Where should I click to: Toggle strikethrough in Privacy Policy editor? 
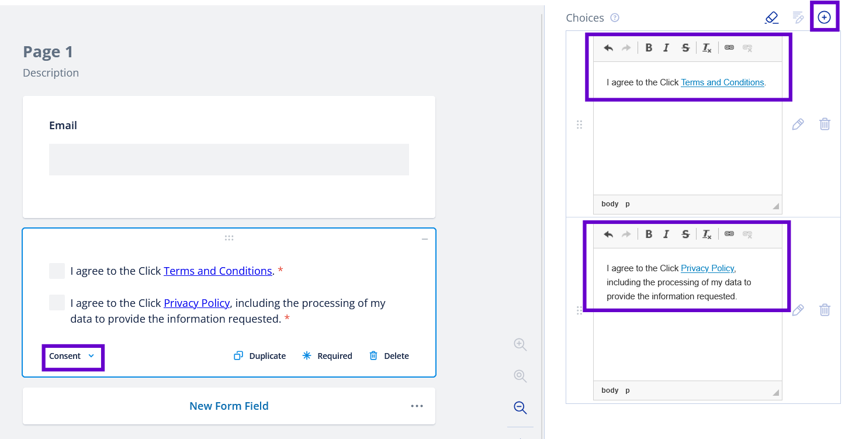(x=685, y=234)
